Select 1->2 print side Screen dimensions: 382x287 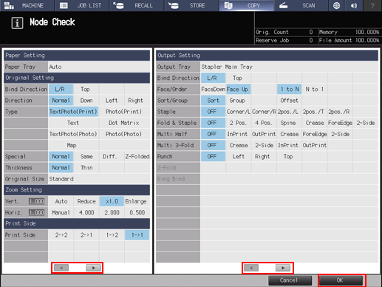click(112, 235)
